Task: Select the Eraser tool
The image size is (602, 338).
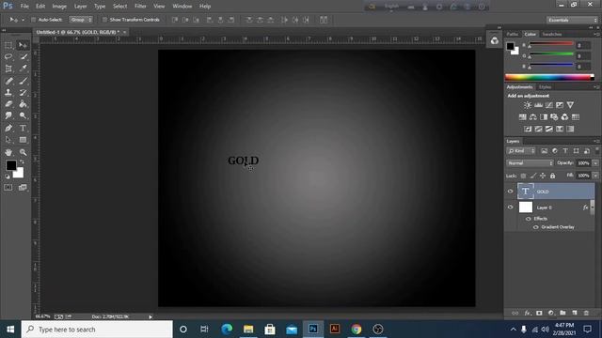Action: point(8,104)
